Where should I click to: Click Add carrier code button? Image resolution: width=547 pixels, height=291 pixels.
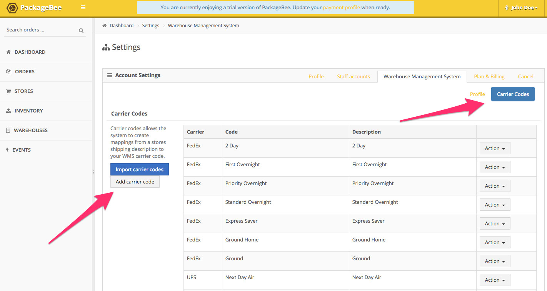coord(135,182)
